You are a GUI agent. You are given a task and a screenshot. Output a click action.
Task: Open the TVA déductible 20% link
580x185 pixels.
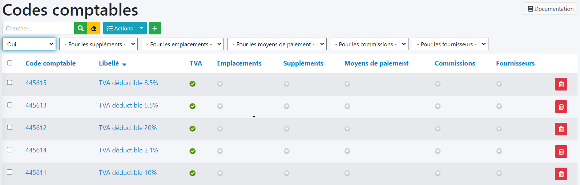point(128,128)
